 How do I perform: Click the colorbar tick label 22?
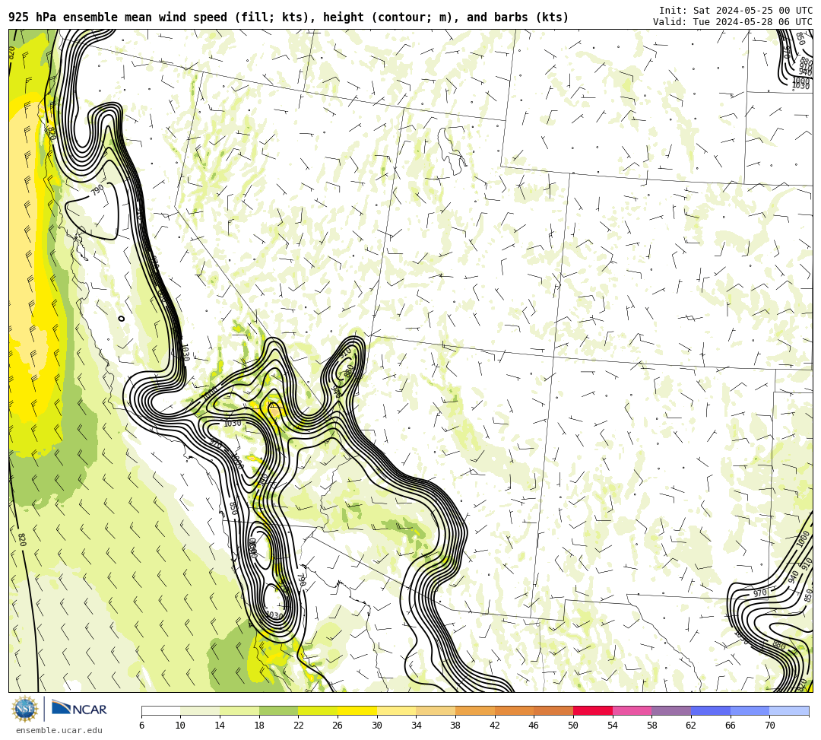coord(299,726)
